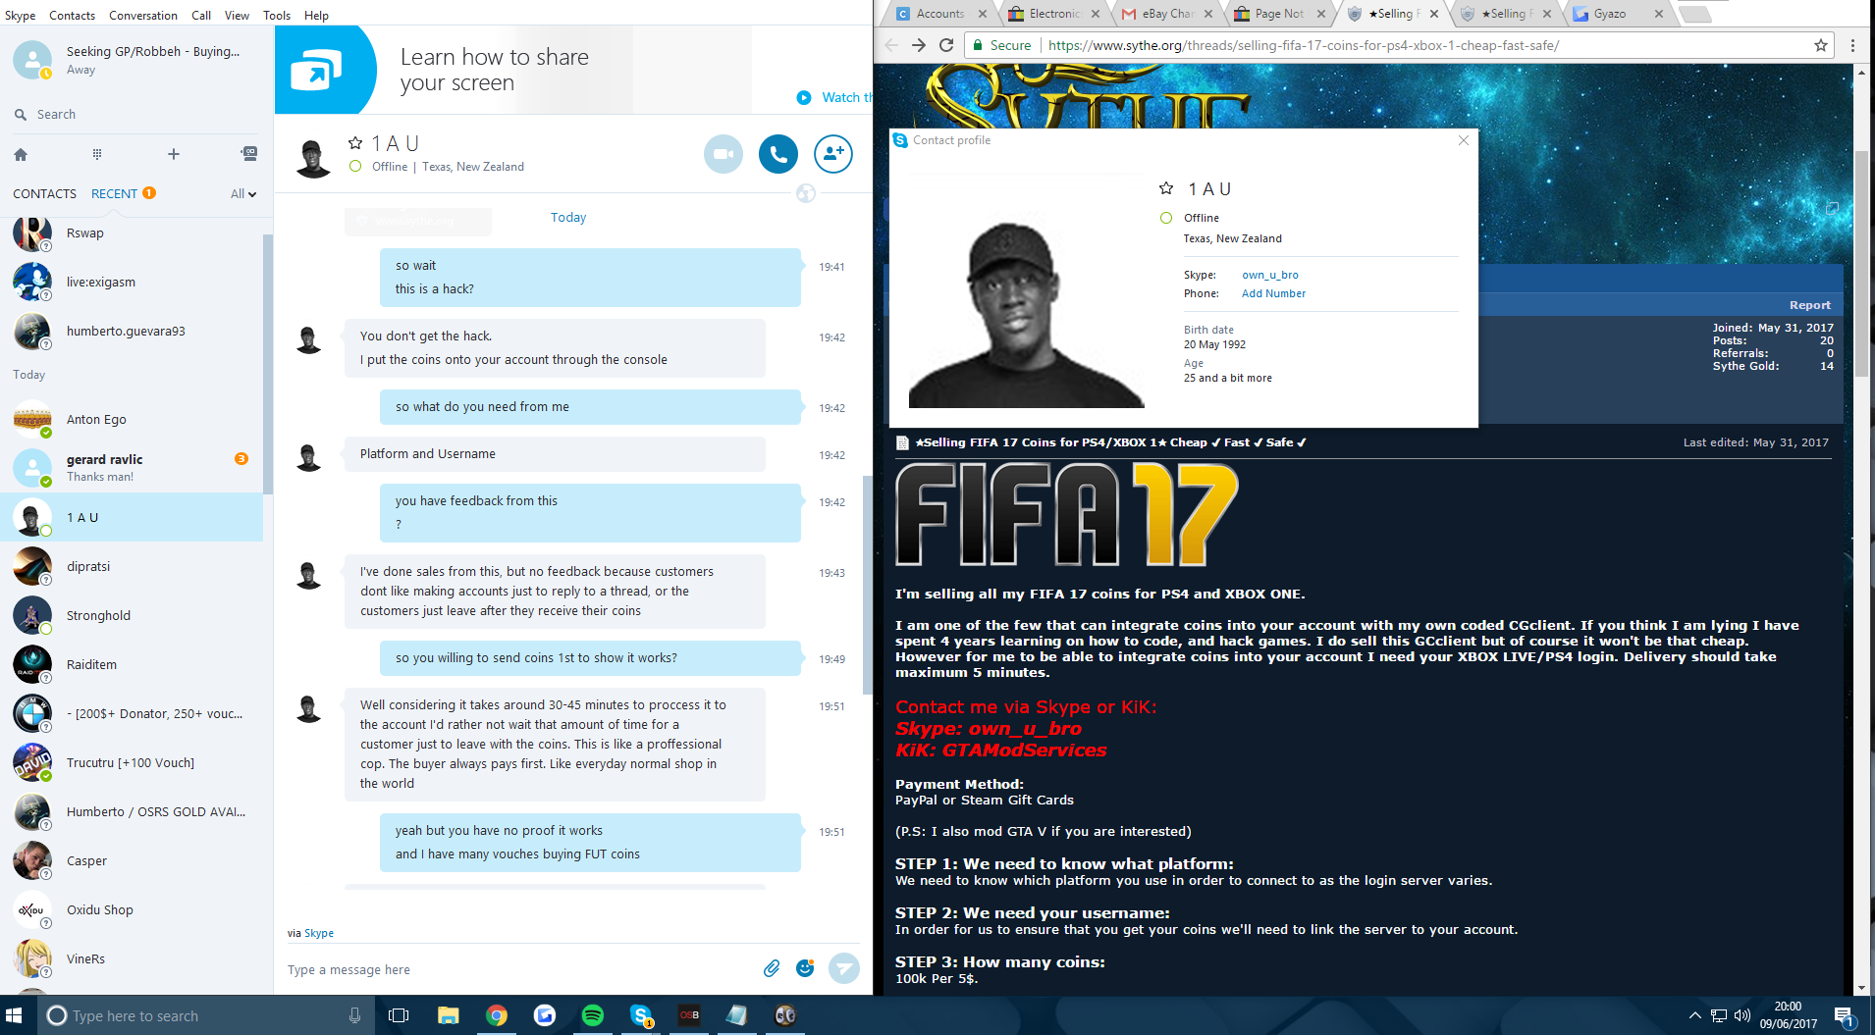Switch to the eBay Chrome tab
1875x1035 pixels.
[1165, 14]
